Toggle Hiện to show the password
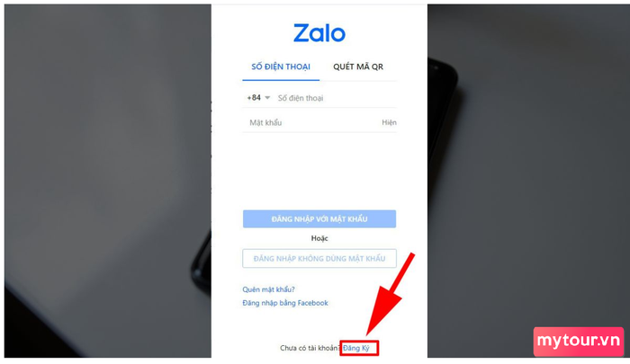The height and width of the screenshot is (364, 630). (x=389, y=122)
